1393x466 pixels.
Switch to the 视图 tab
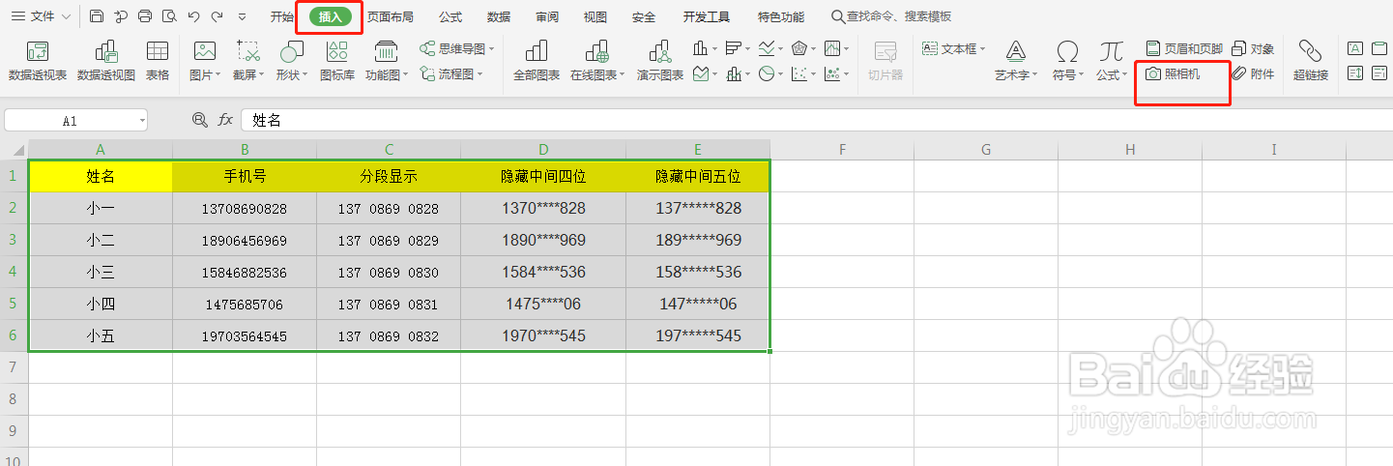pyautogui.click(x=595, y=17)
